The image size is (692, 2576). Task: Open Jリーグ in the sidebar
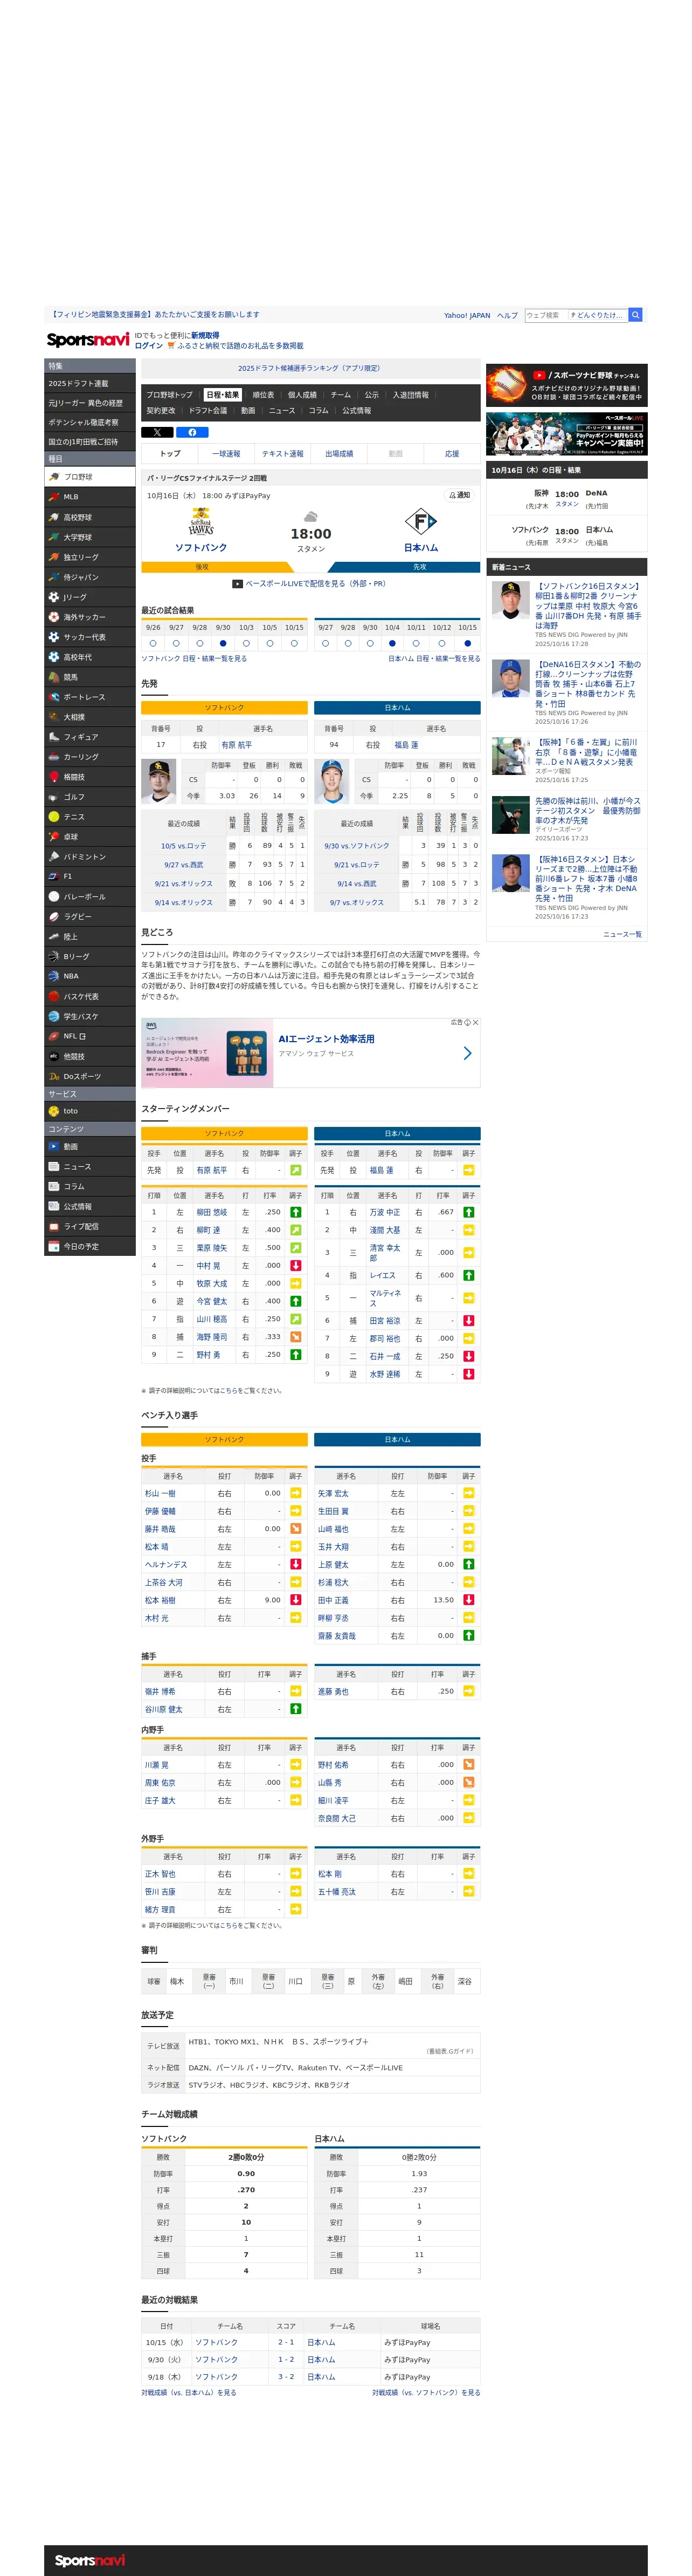coord(90,597)
